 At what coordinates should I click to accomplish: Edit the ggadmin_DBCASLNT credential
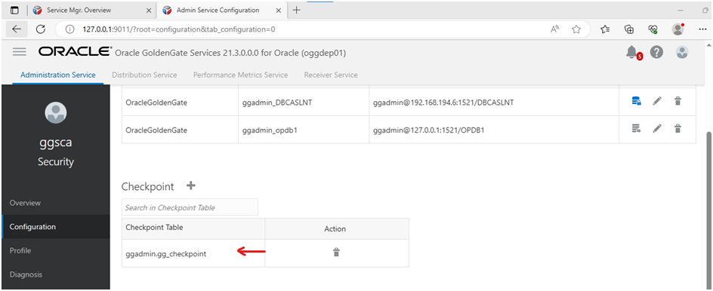[x=656, y=101]
